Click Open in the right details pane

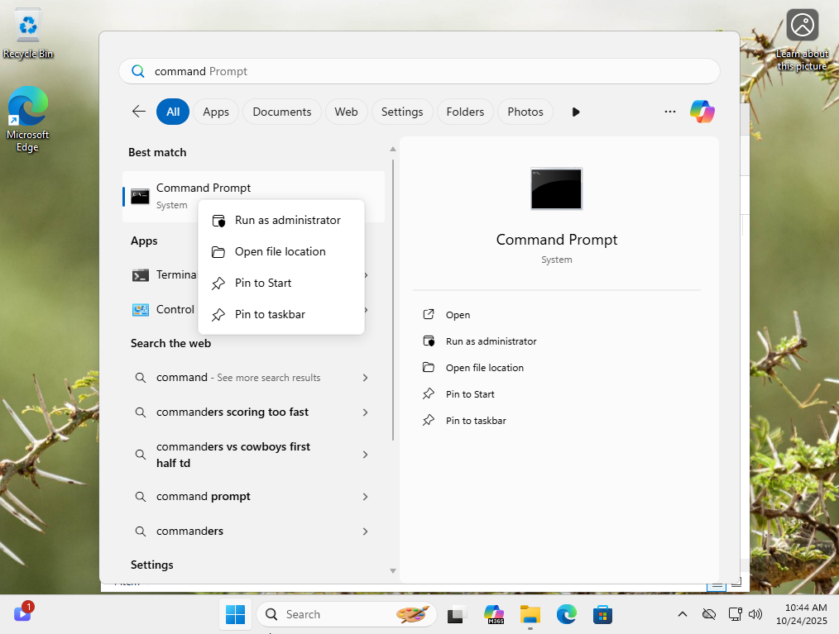[x=458, y=315]
